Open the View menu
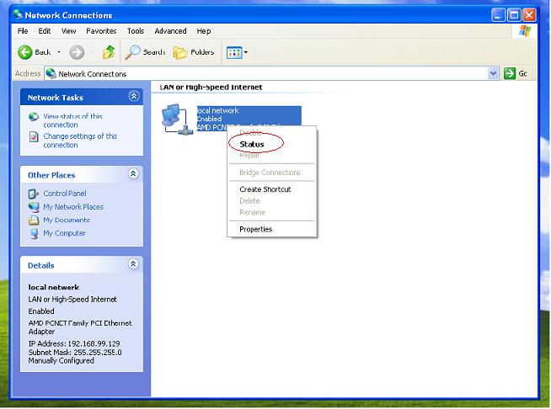This screenshot has height=409, width=551. point(68,31)
